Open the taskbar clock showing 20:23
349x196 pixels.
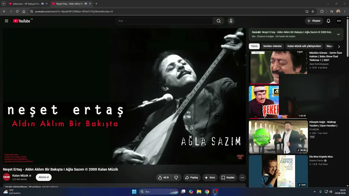pyautogui.click(x=340, y=192)
